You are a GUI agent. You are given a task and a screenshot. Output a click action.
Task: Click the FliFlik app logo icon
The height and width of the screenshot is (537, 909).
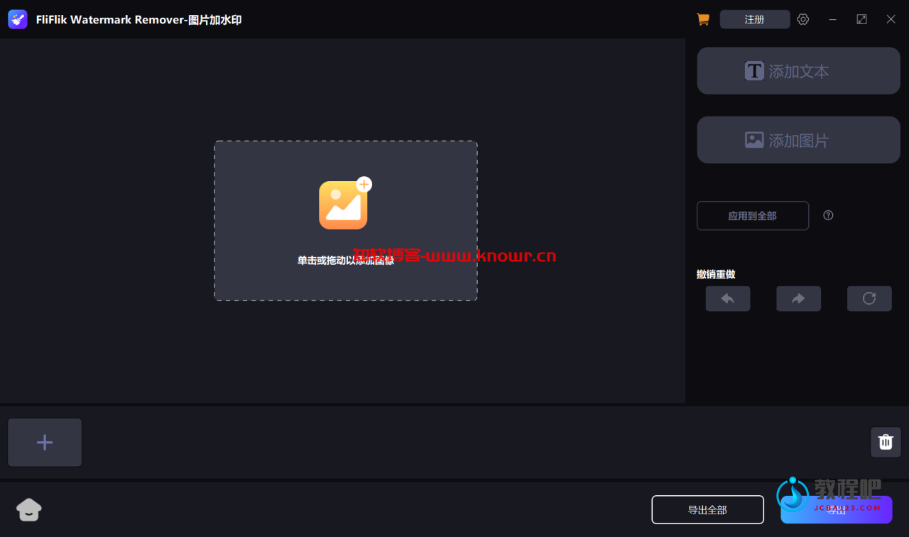point(18,19)
